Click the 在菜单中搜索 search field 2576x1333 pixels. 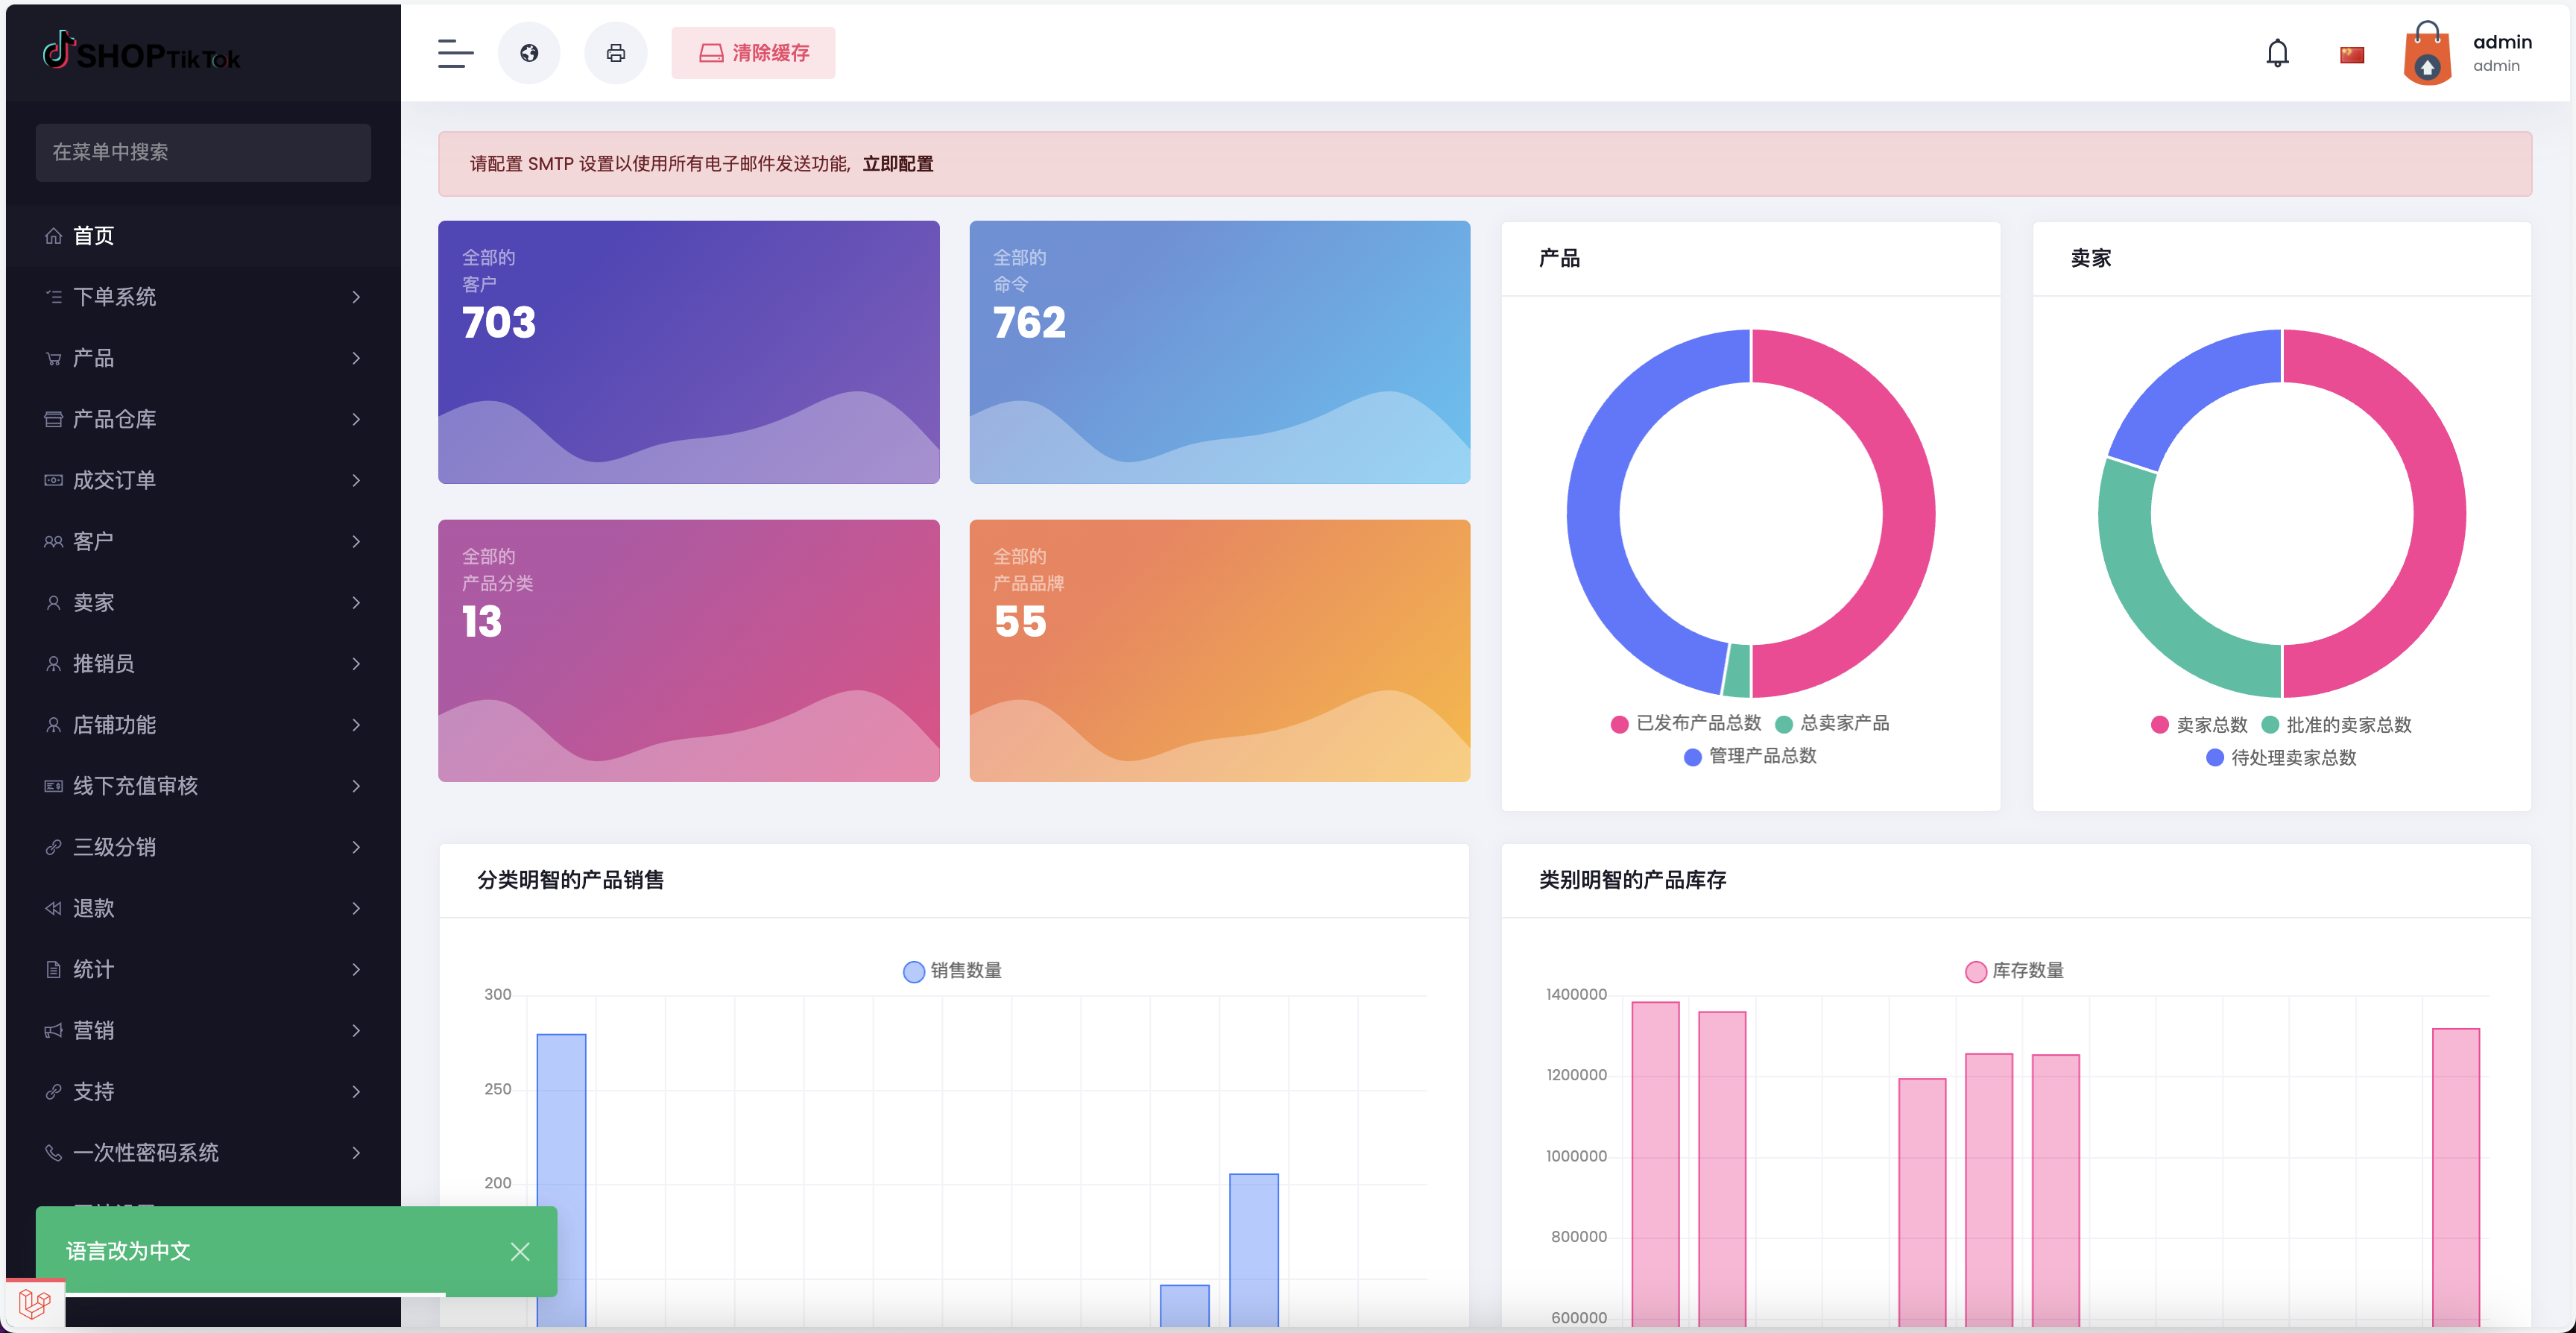tap(203, 152)
